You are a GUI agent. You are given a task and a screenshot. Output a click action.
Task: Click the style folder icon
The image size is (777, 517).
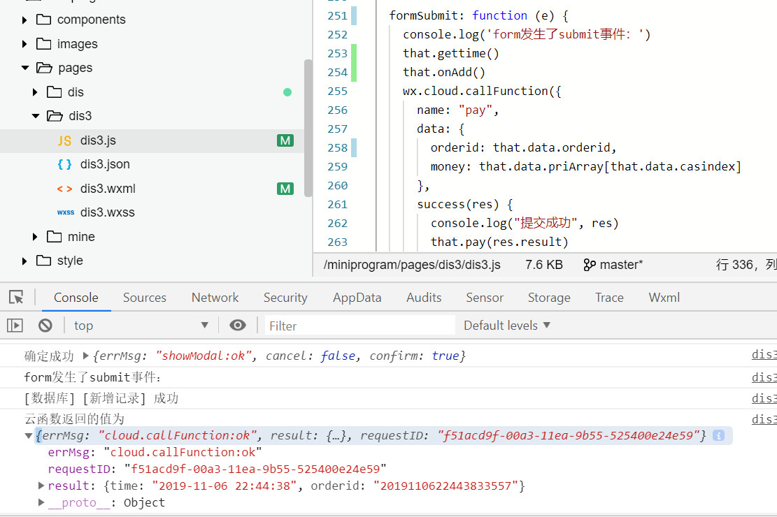click(x=43, y=261)
